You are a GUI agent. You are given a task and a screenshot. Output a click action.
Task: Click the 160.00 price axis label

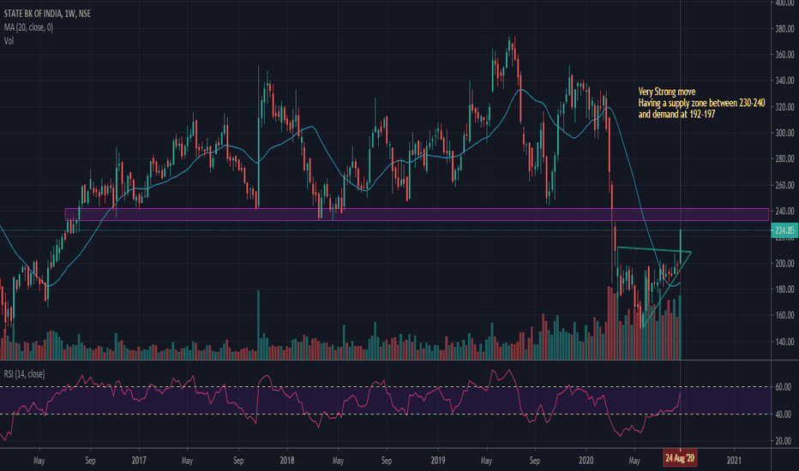(x=784, y=315)
